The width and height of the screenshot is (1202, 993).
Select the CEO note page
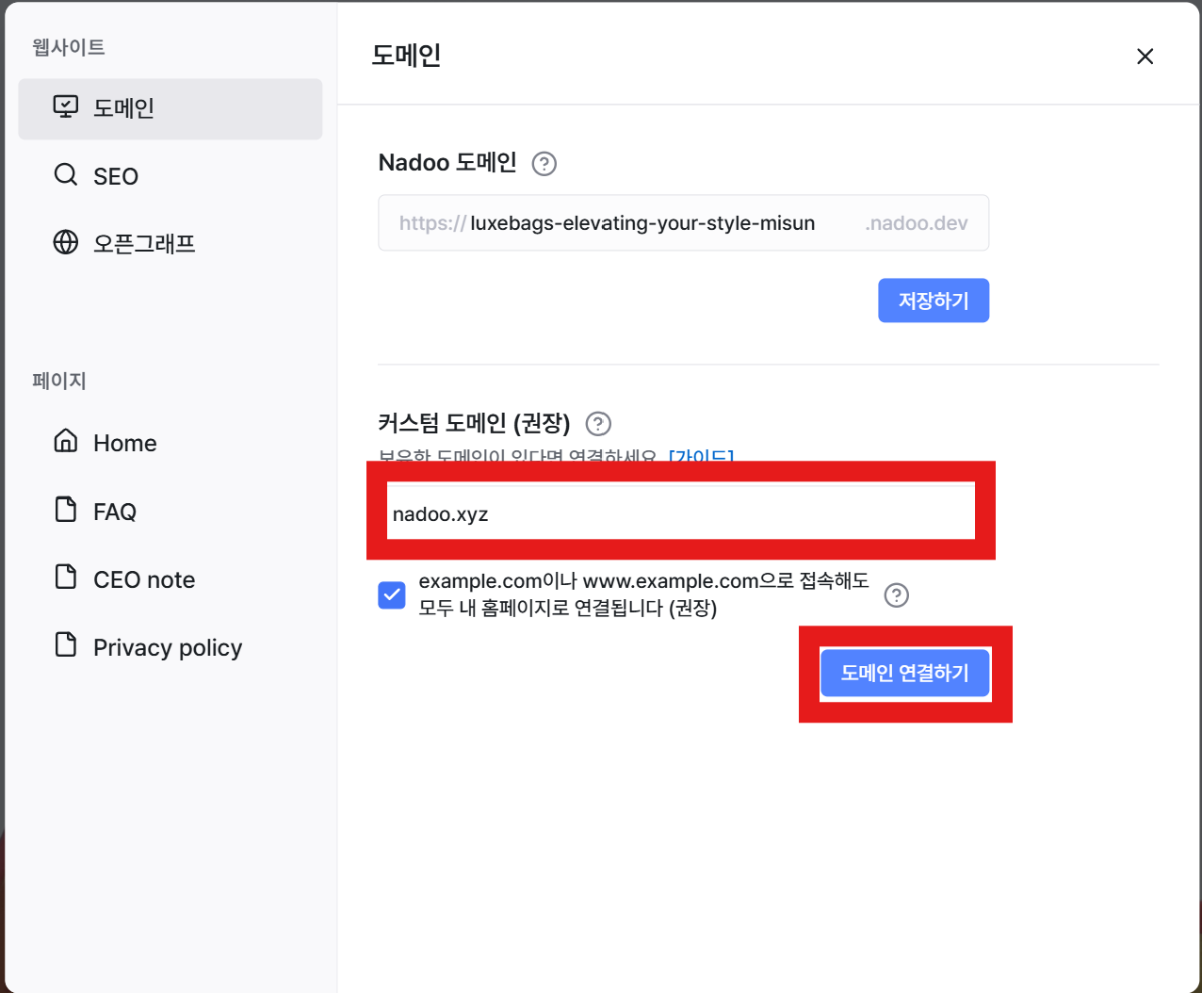(171, 579)
